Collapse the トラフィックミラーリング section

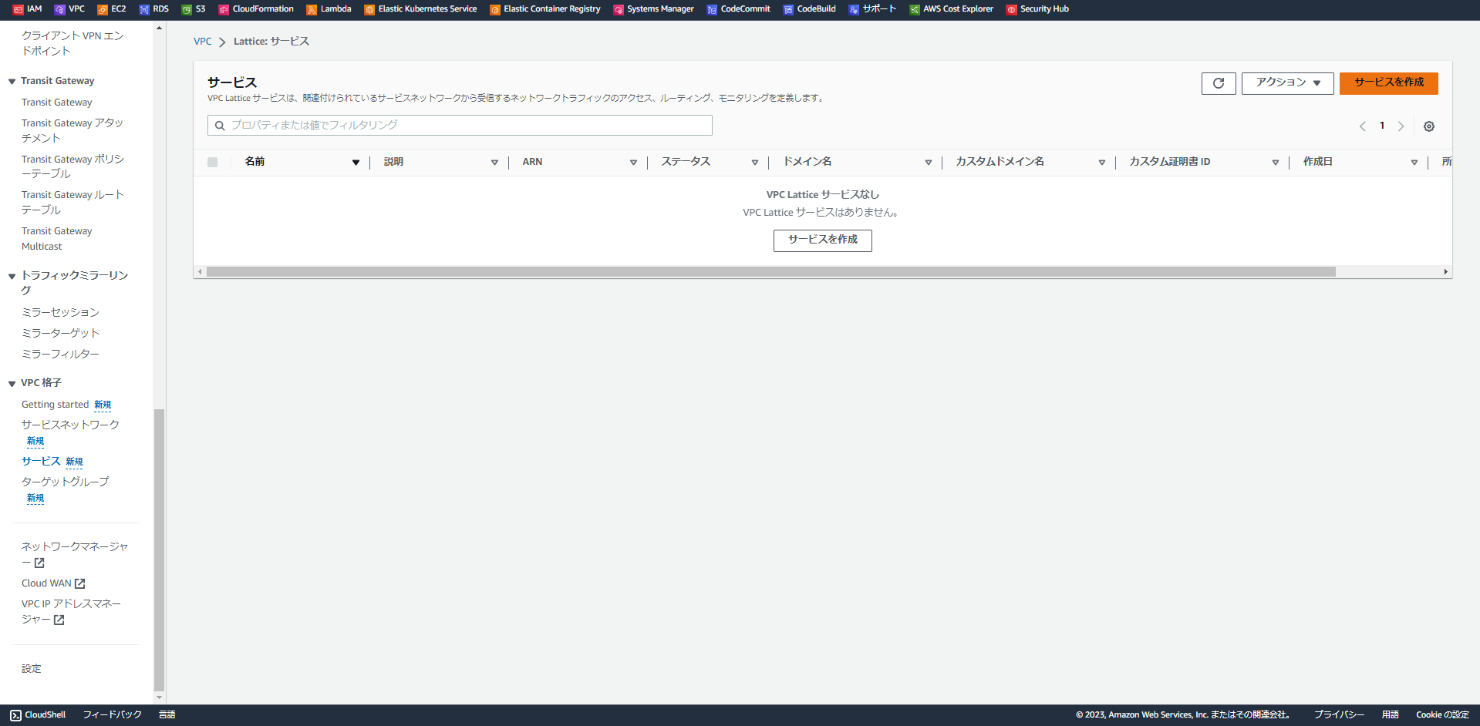pyautogui.click(x=12, y=276)
